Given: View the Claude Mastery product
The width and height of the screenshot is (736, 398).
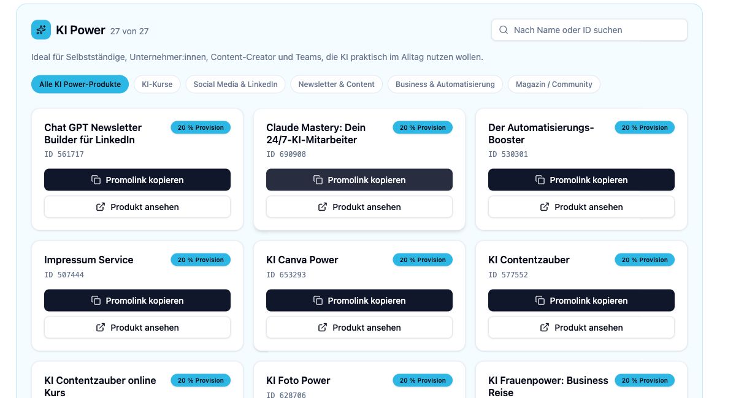Looking at the screenshot, I should [359, 207].
